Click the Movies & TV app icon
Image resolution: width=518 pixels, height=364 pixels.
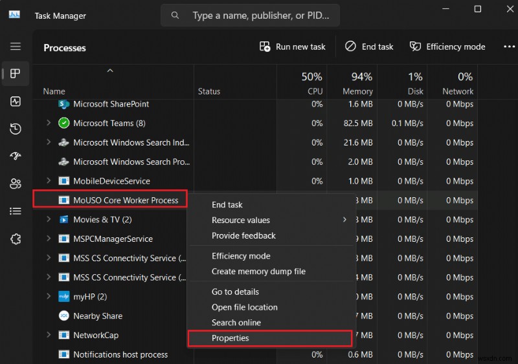[x=63, y=219]
